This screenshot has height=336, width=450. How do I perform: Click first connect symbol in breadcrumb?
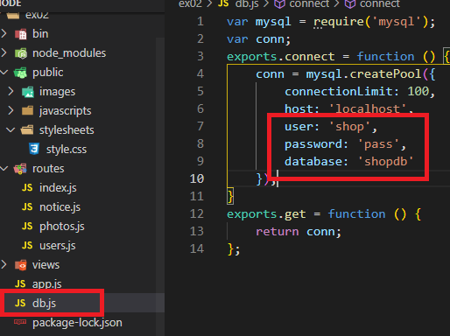(x=309, y=3)
